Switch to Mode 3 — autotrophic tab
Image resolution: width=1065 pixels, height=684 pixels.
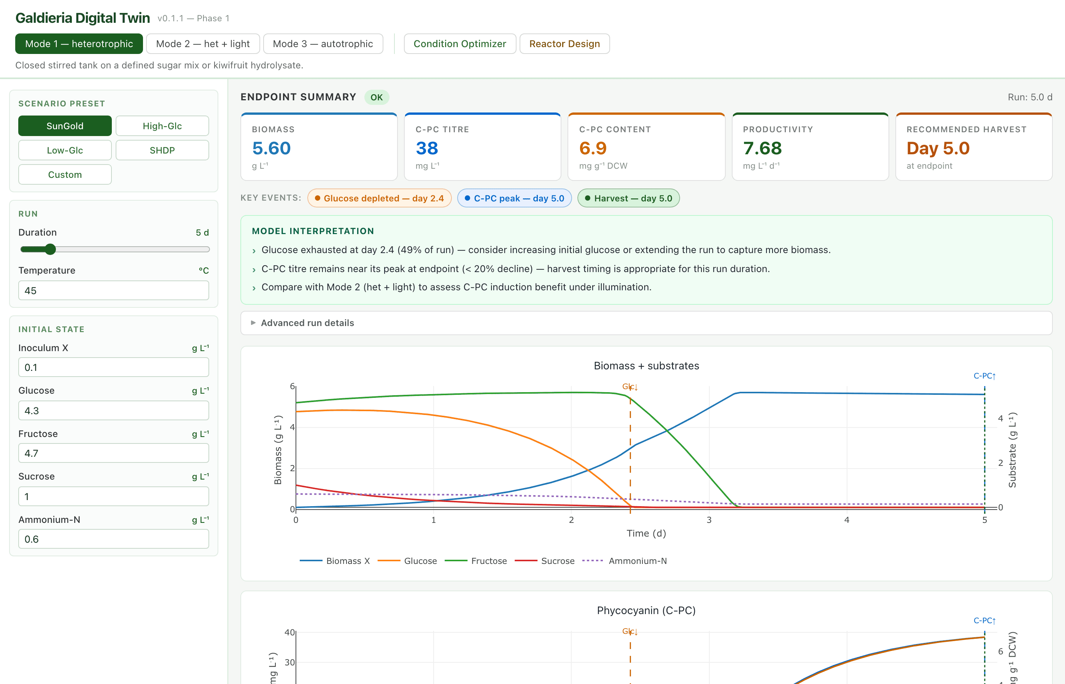coord(323,44)
